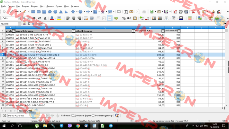Image resolution: width=229 pixels, height=129 pixels.
Task: Add a decimal place
Action: click(x=142, y=18)
